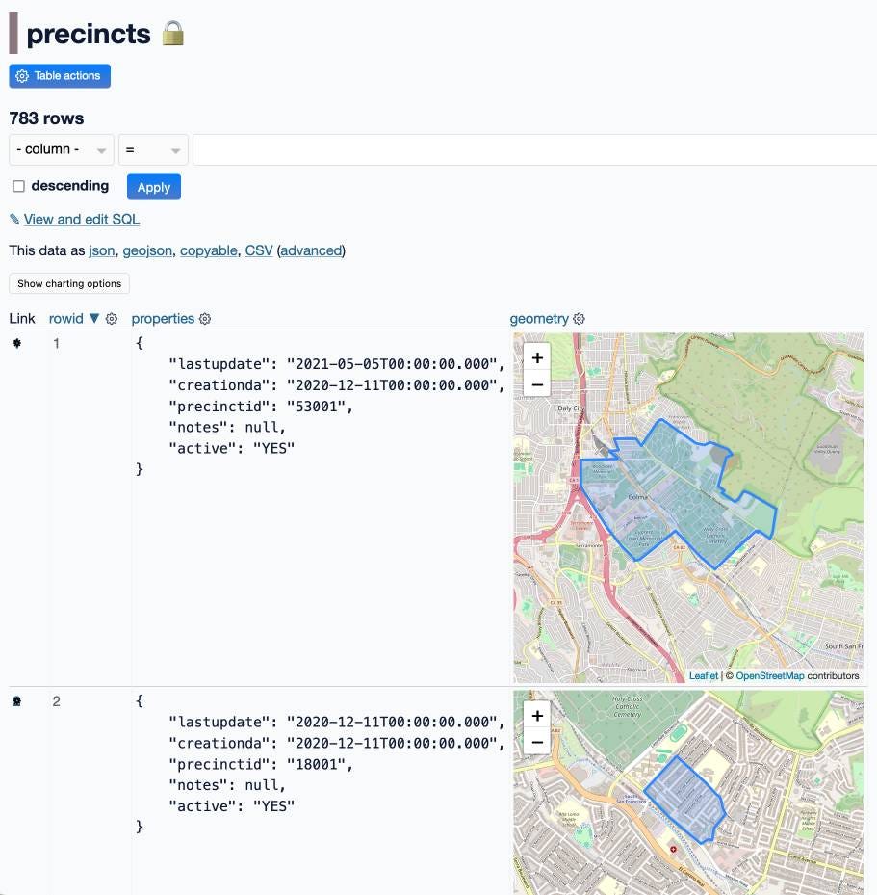Screen dimensions: 877x895
Task: Click Show charting options button
Action: (69, 283)
